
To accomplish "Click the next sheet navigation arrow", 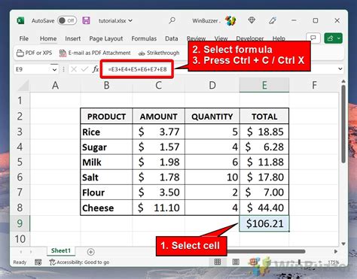I will (31, 251).
